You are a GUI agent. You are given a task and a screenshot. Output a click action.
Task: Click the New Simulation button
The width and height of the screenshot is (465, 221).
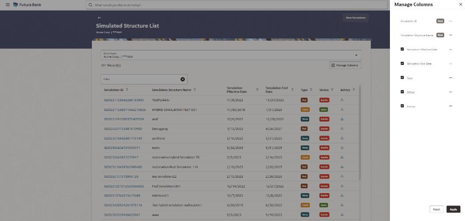pyautogui.click(x=355, y=18)
